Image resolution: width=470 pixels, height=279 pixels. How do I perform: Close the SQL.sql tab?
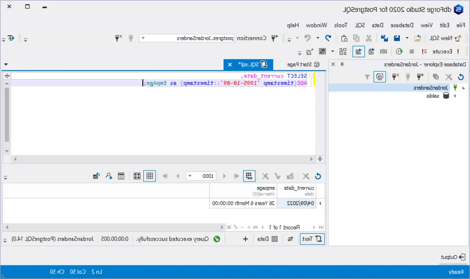click(x=230, y=65)
